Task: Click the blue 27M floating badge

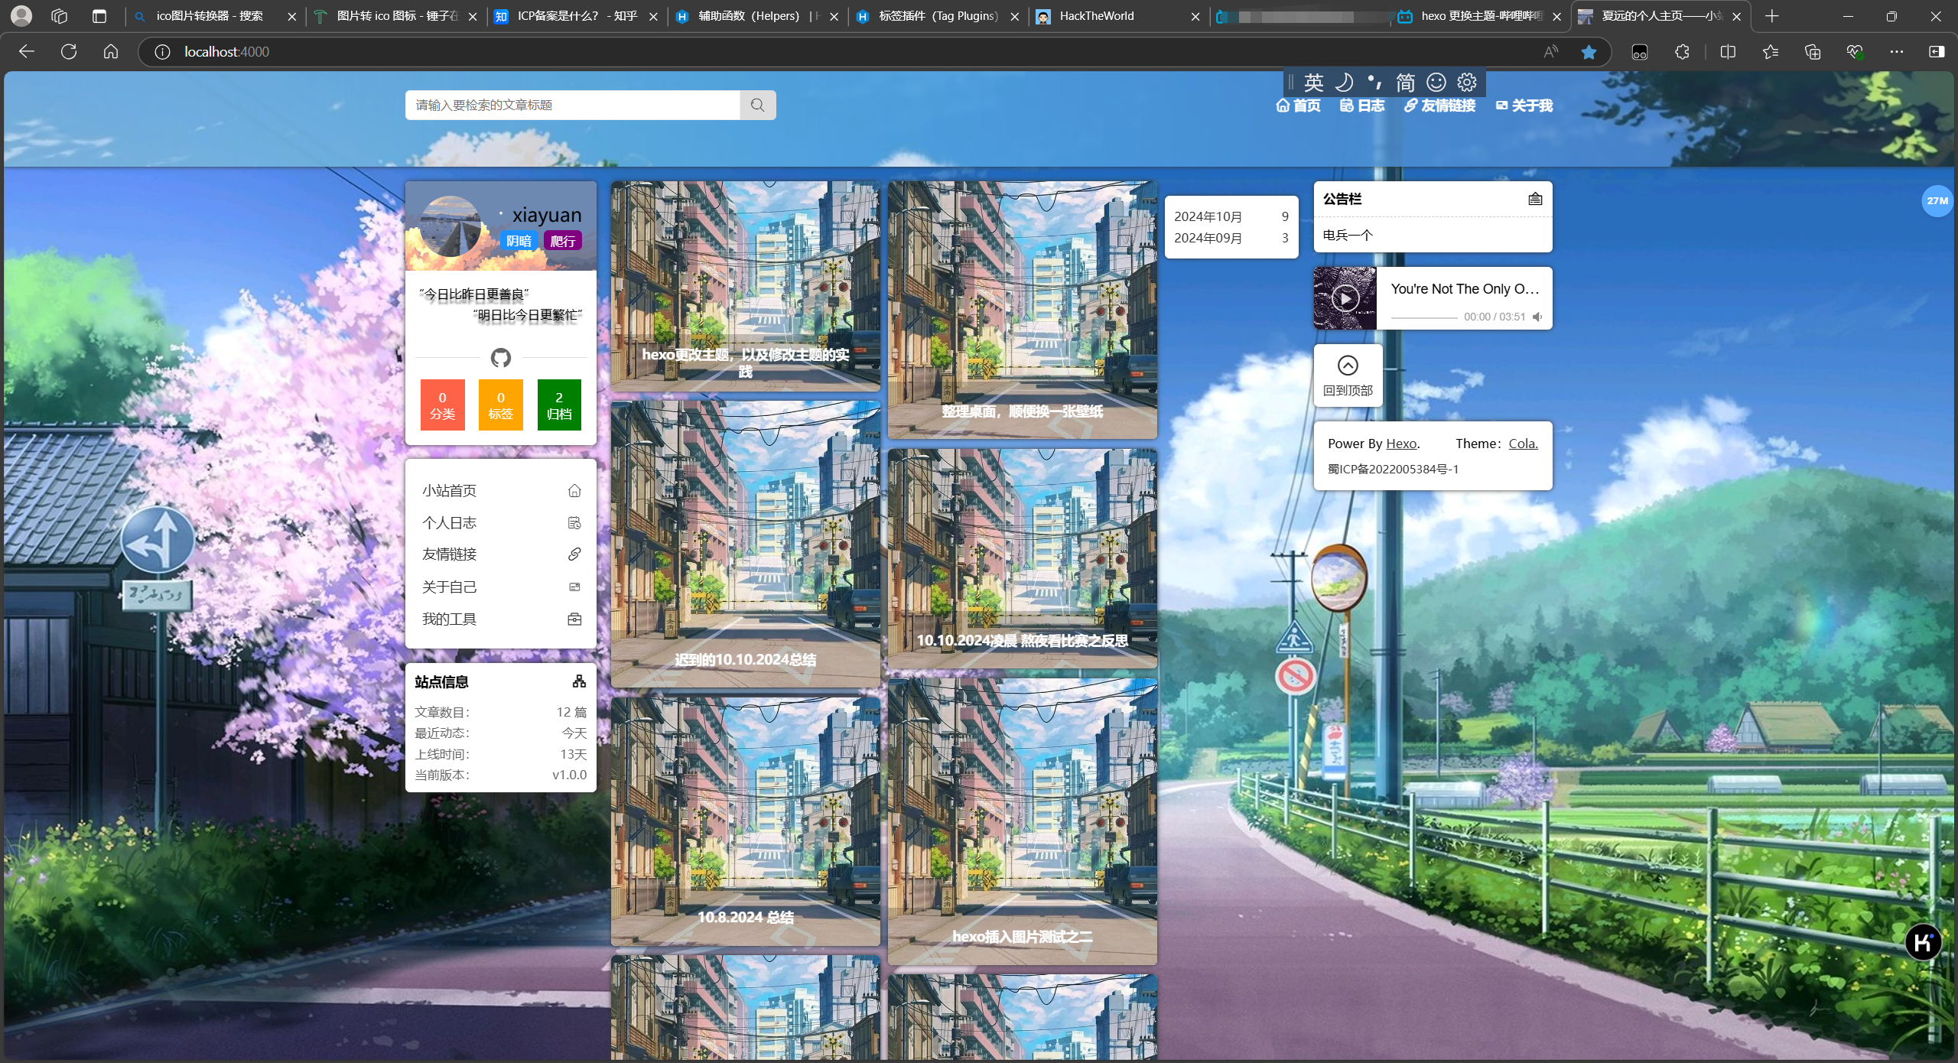Action: point(1937,201)
